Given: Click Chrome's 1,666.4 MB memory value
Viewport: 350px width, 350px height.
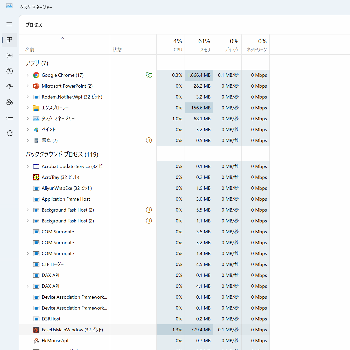Looking at the screenshot, I should 199,75.
